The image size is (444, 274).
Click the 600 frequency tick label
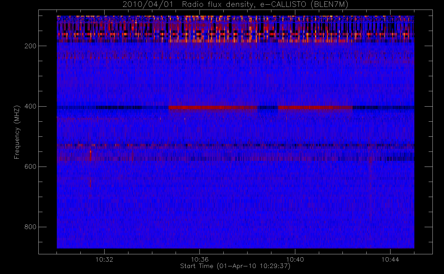30,167
